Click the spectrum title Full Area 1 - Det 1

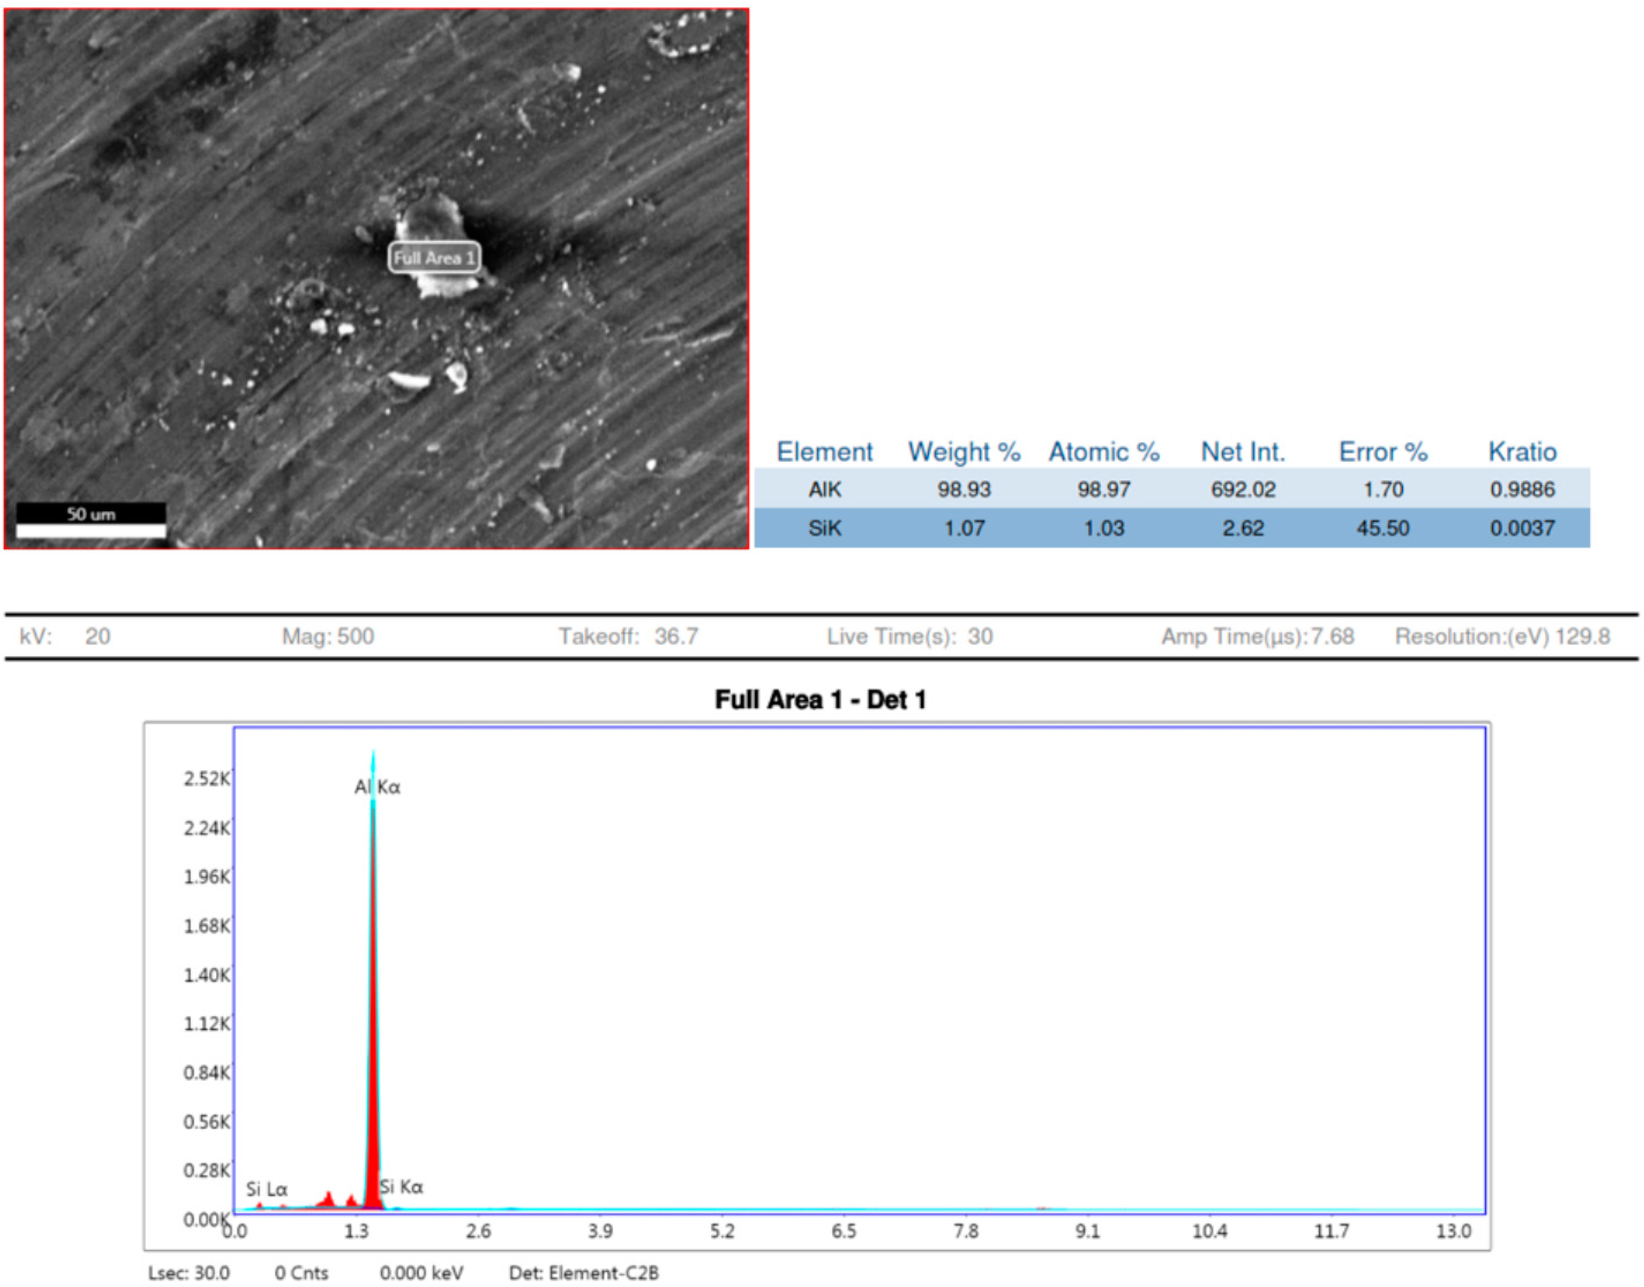coord(820,699)
